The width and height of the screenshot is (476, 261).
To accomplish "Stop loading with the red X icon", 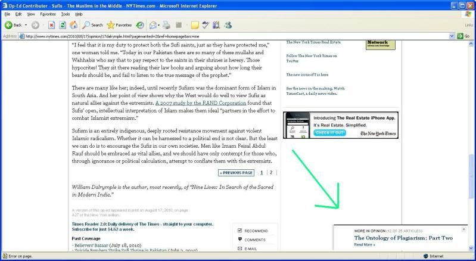I will (x=52, y=25).
